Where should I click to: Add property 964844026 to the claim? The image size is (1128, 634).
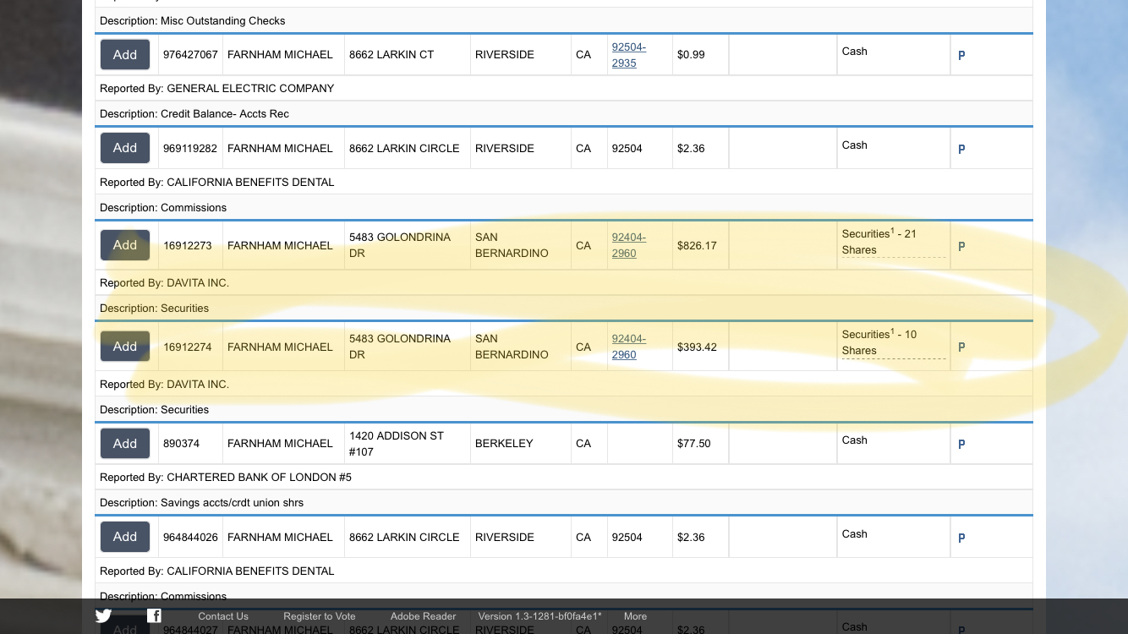125,537
